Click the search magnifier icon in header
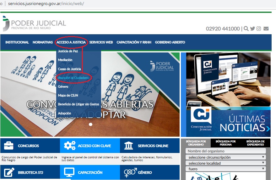Image resolution: width=276 pixels, height=180 pixels. [x=246, y=29]
